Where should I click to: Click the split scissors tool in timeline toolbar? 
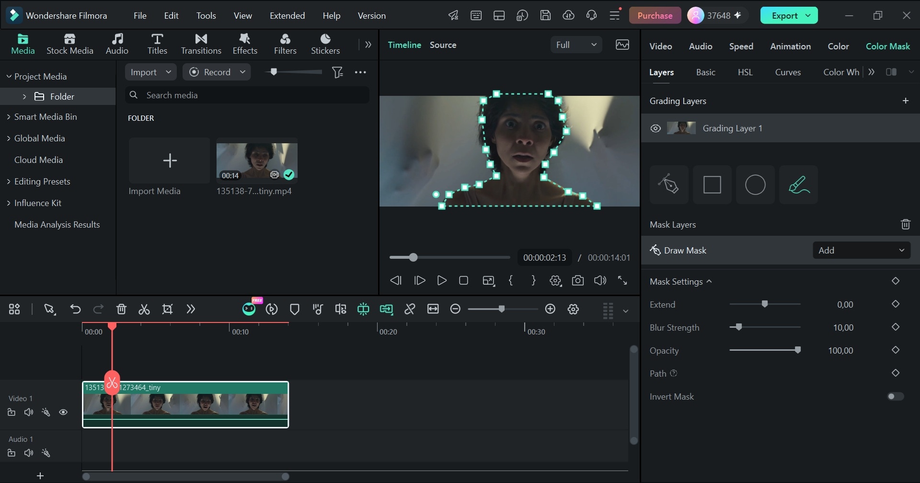click(x=144, y=310)
